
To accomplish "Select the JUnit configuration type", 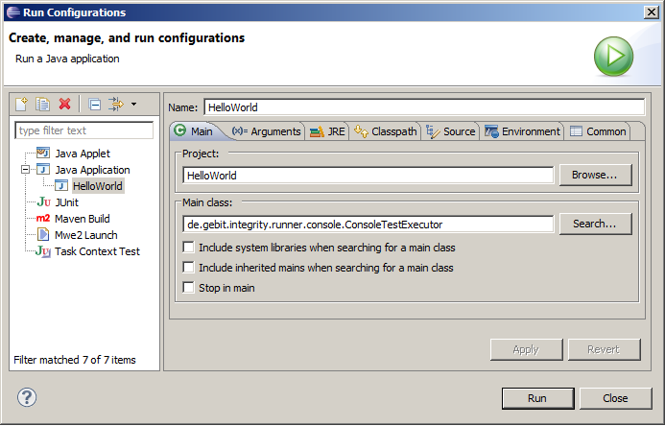I will [x=65, y=202].
